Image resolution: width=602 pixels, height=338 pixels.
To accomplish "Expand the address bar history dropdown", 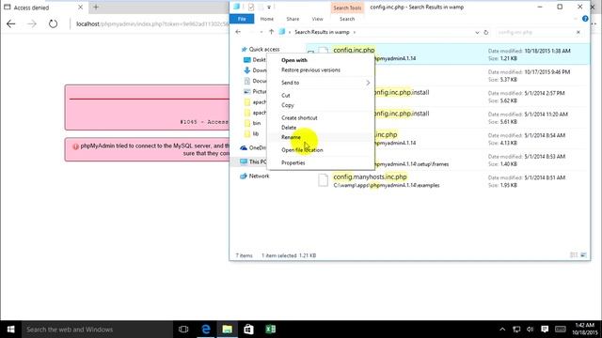I will (477, 33).
